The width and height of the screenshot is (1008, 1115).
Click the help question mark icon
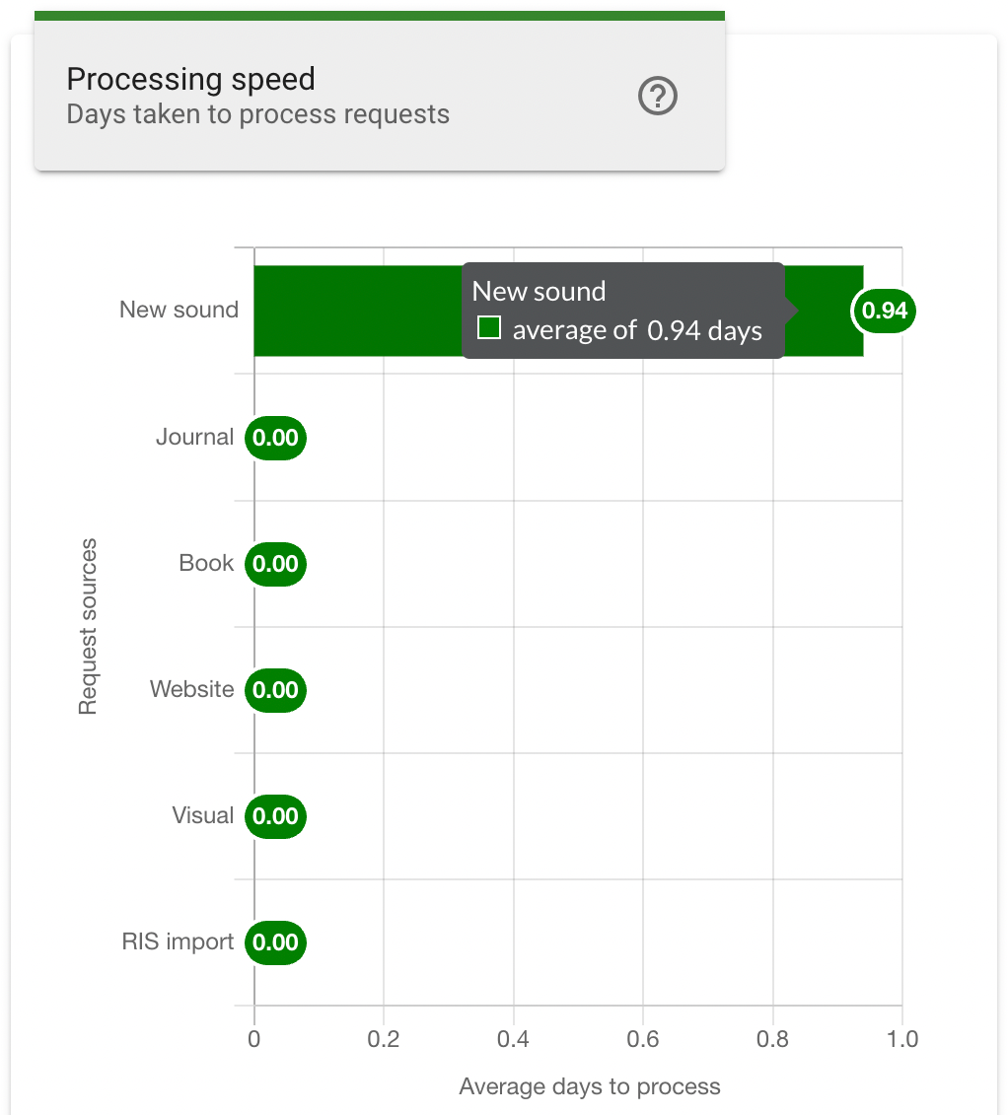(x=657, y=96)
